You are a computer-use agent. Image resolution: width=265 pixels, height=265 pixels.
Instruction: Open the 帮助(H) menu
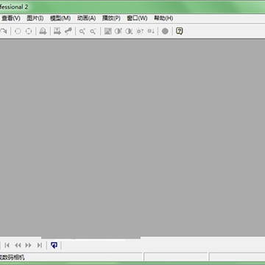click(163, 18)
